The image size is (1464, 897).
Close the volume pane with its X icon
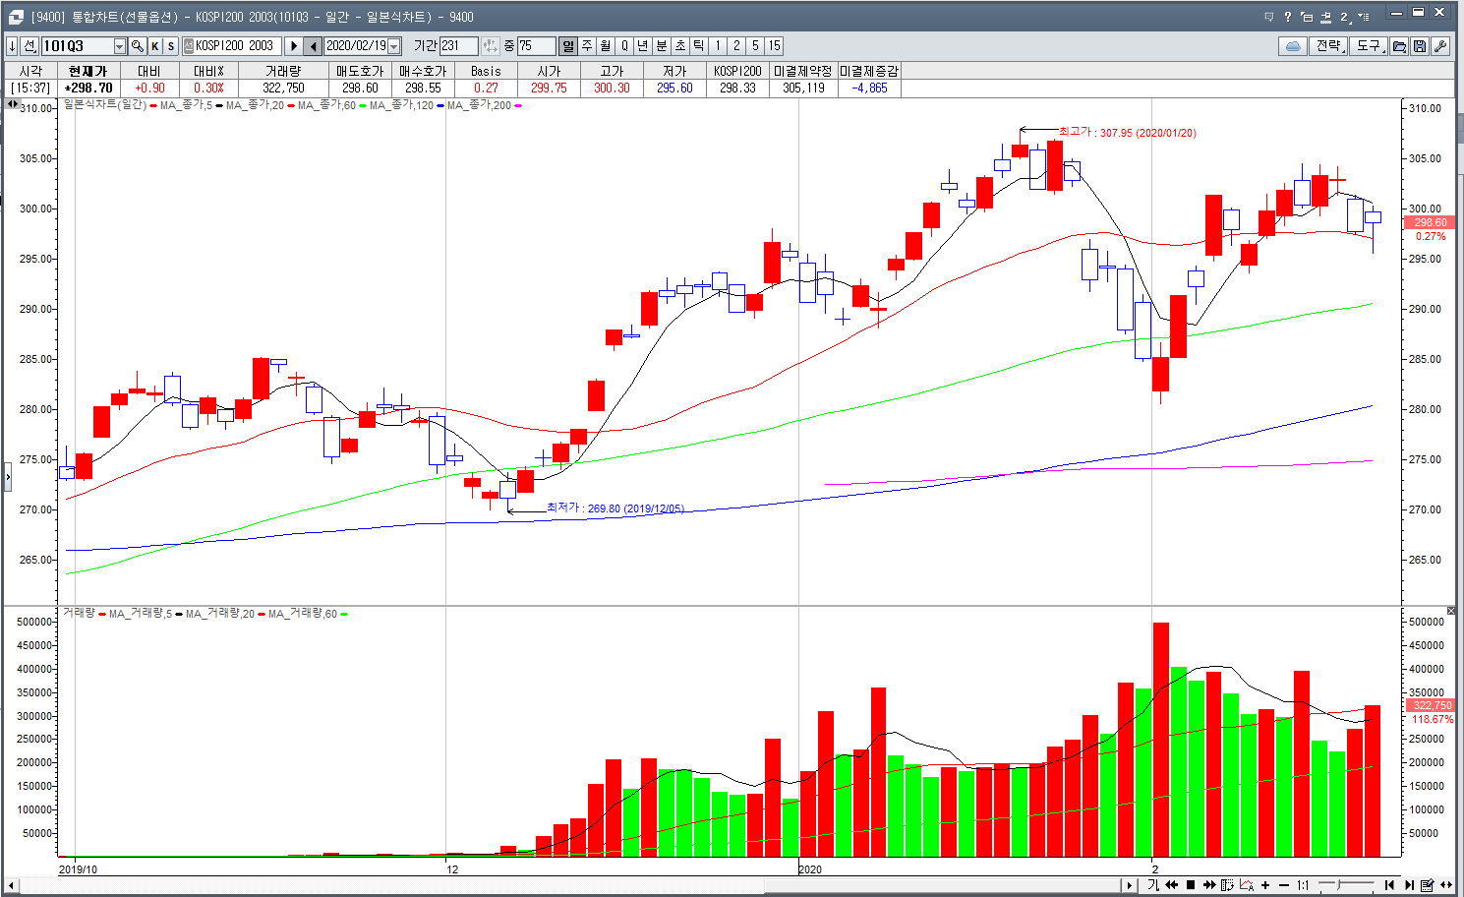1451,611
